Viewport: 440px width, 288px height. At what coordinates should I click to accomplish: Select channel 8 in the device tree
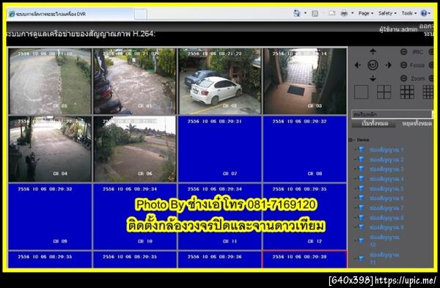(386, 218)
